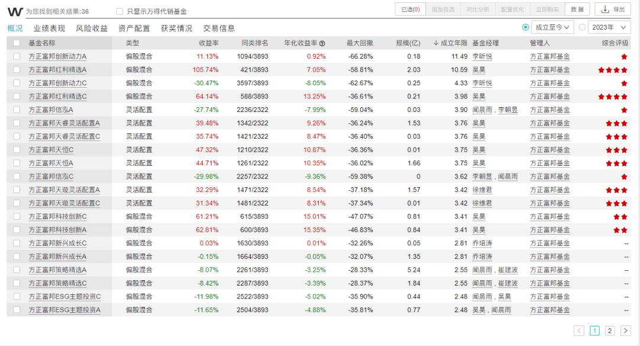This screenshot has width=640, height=346.
Task: Open fund 方正富邦新兴成长A link
Action: pyautogui.click(x=57, y=257)
